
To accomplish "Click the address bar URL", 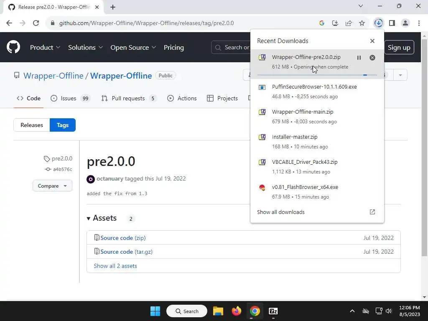I will click(147, 23).
